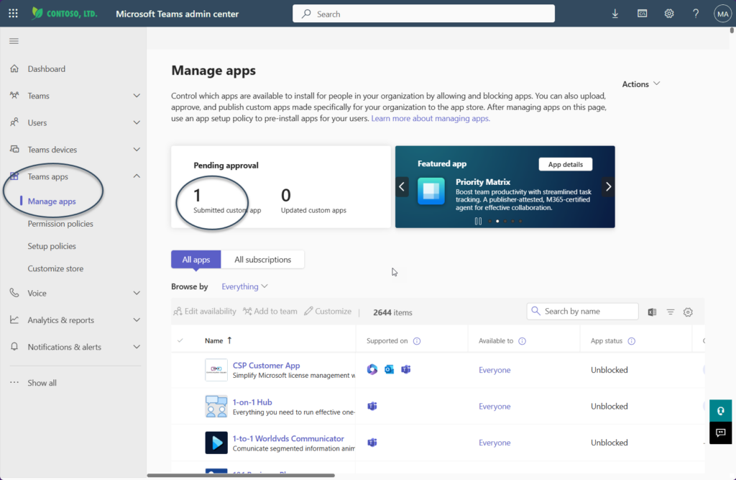This screenshot has width=736, height=480.
Task: Click the Priority Matrix app icon
Action: point(431,191)
